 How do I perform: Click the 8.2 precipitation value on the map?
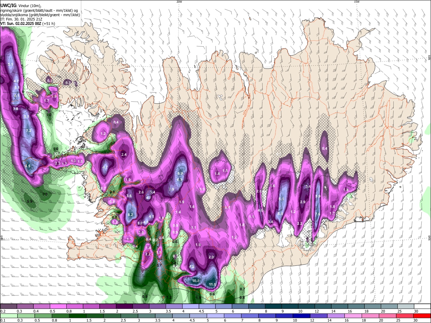(x=131, y=215)
